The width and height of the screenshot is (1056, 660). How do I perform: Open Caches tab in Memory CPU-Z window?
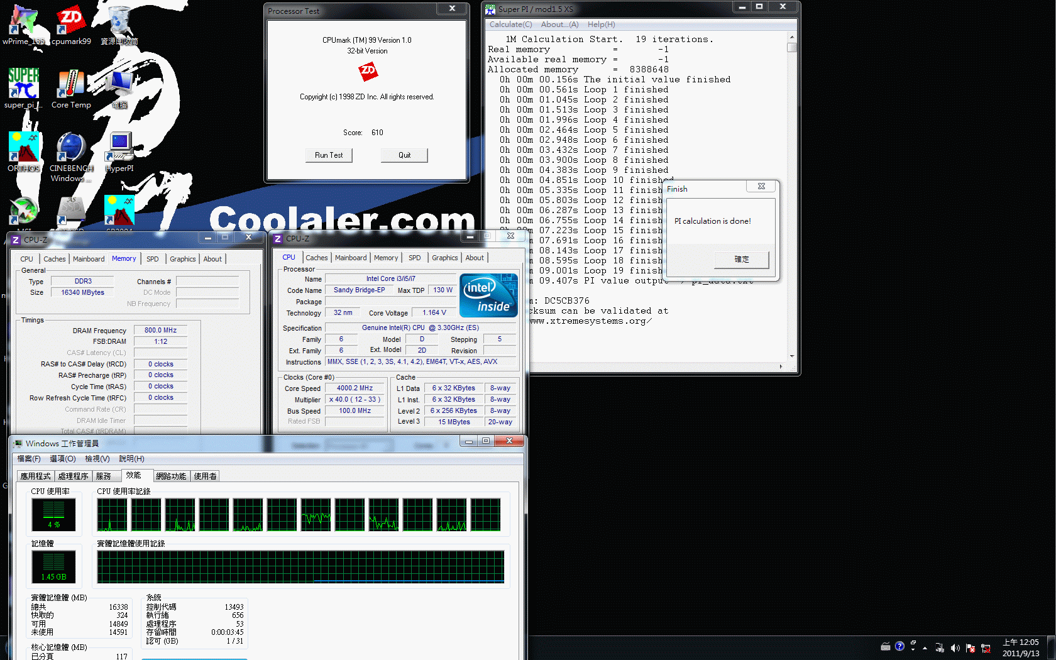coord(54,259)
